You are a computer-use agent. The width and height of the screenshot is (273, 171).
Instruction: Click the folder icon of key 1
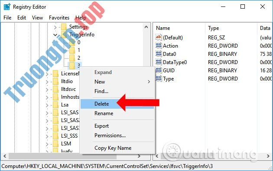click(72, 50)
